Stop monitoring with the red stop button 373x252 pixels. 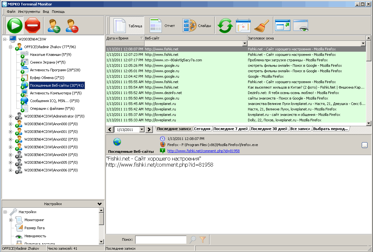click(x=33, y=25)
